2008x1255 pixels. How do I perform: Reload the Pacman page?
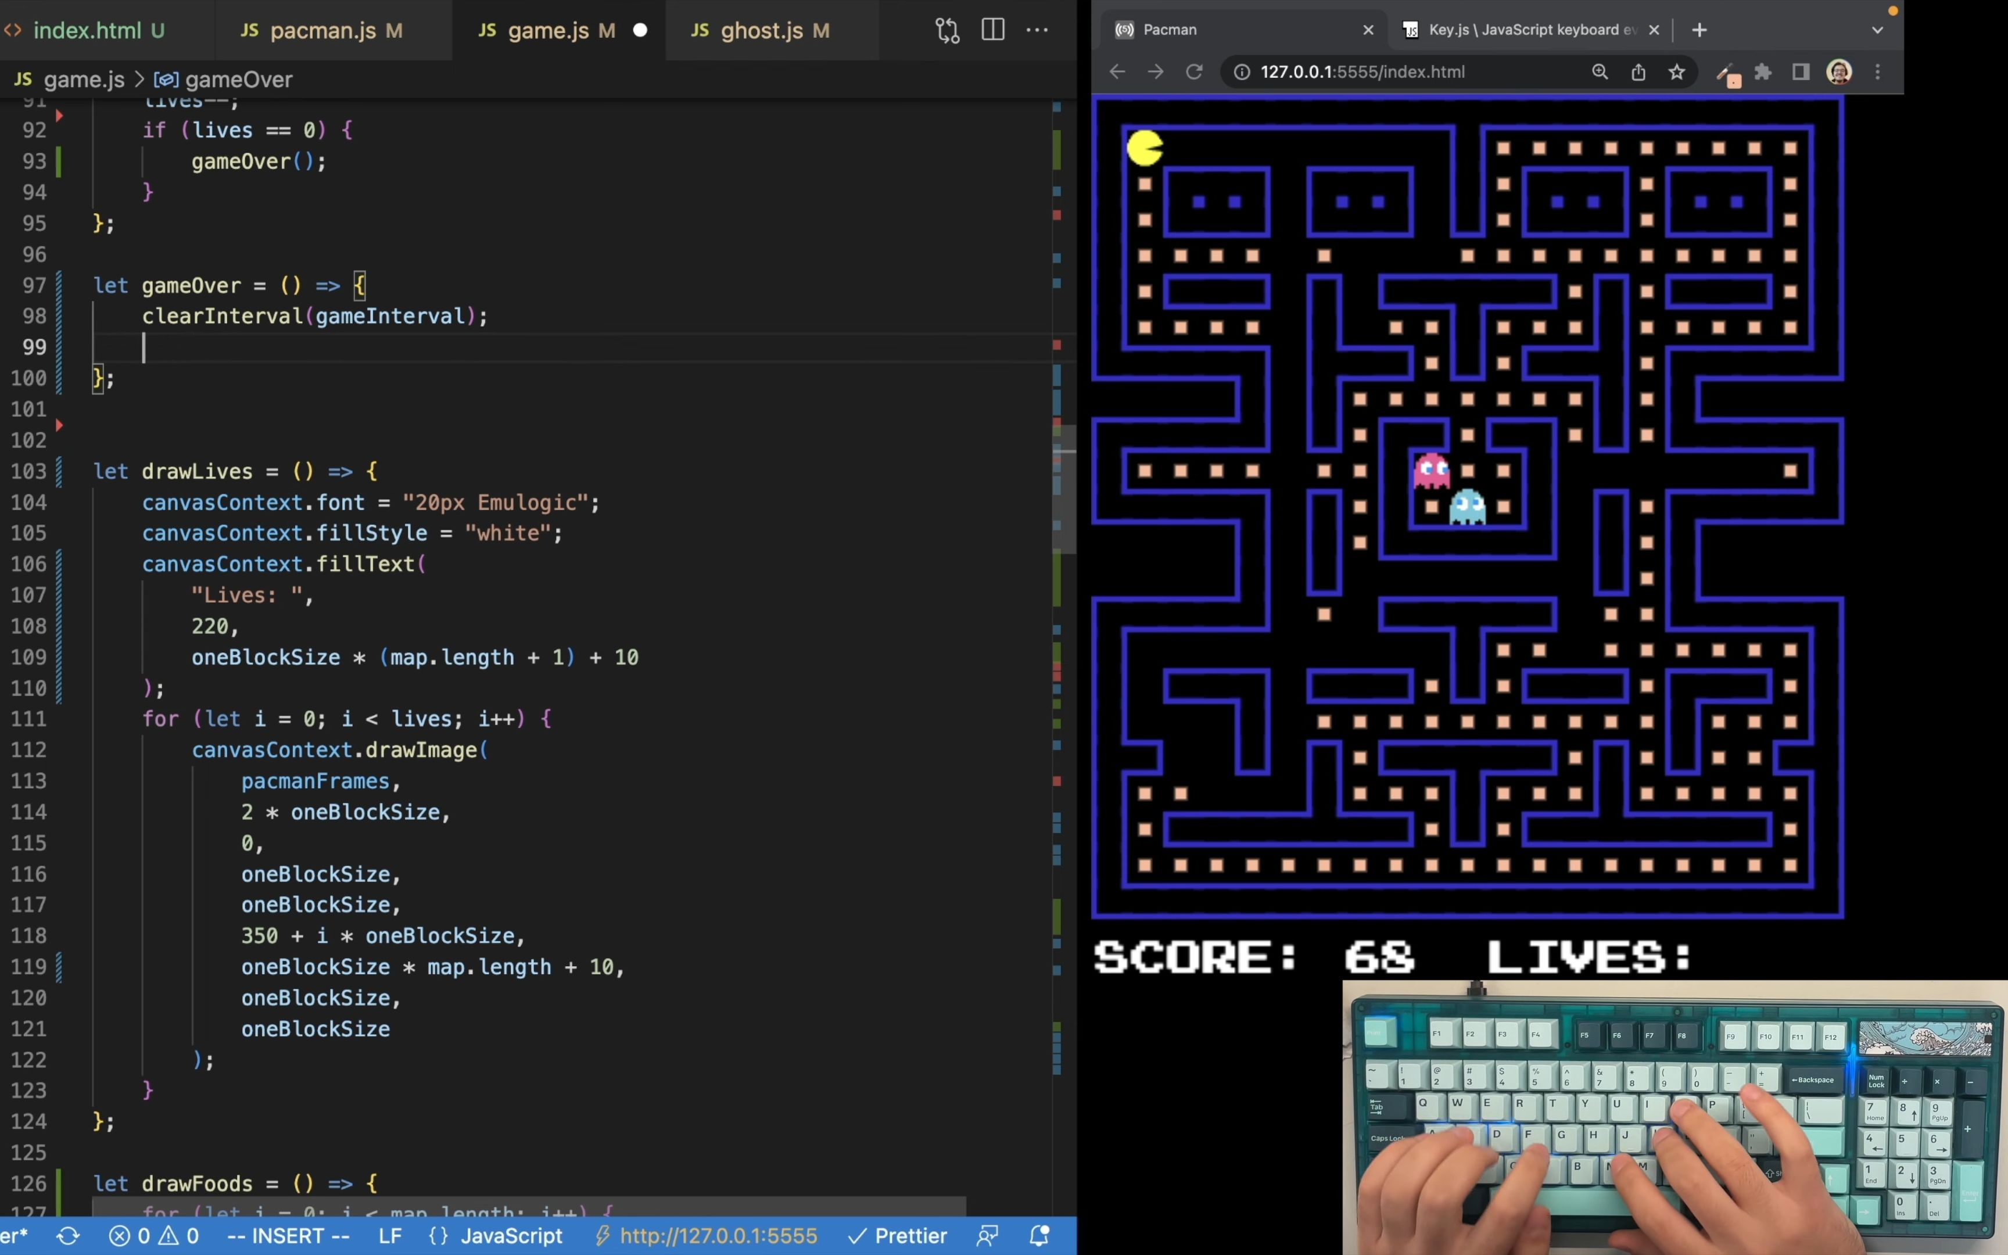coord(1194,72)
